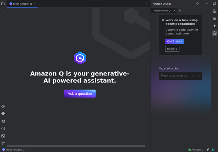The width and height of the screenshot is (218, 152).
Task: Show more tool windows via ellipsis icon
Action: [x=3, y=11]
